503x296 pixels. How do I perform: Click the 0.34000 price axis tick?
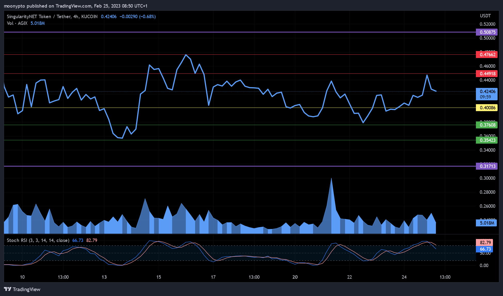coord(488,150)
